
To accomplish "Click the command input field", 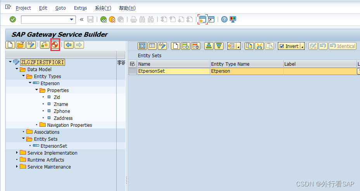I will [x=45, y=19].
